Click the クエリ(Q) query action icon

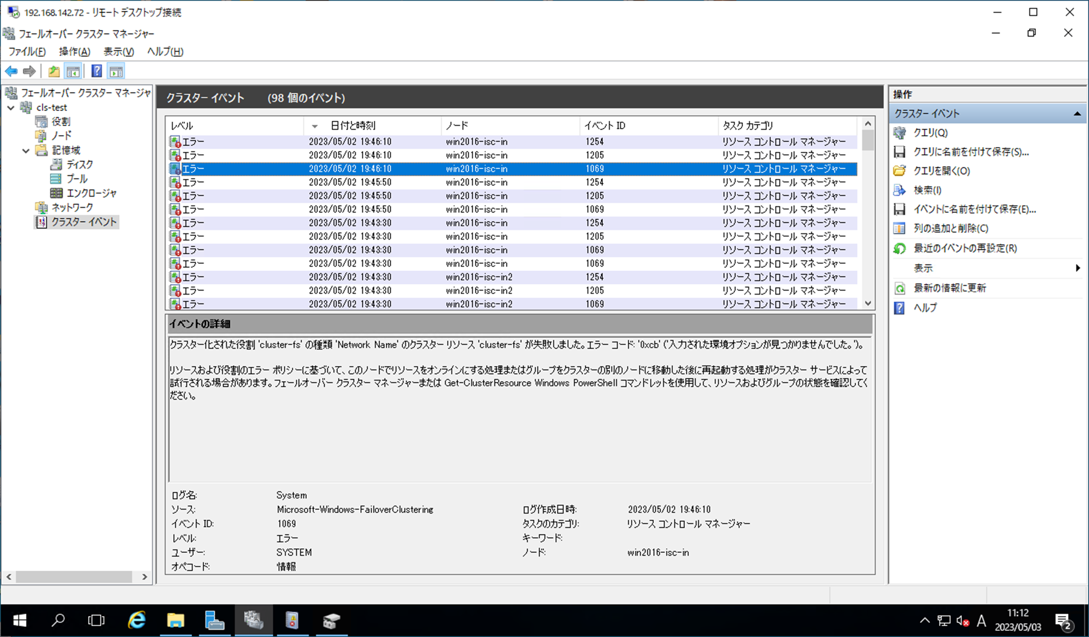point(899,133)
